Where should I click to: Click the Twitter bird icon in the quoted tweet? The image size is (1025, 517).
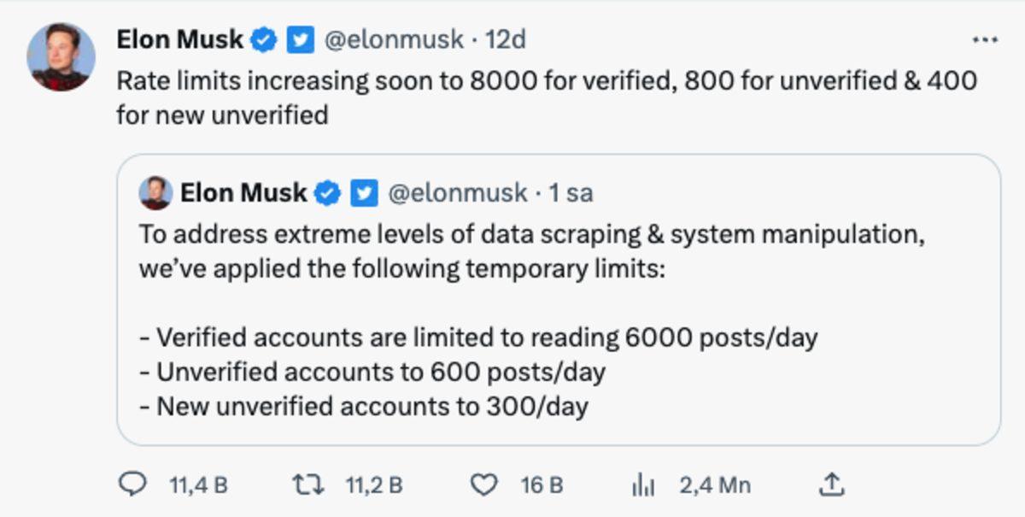(365, 193)
